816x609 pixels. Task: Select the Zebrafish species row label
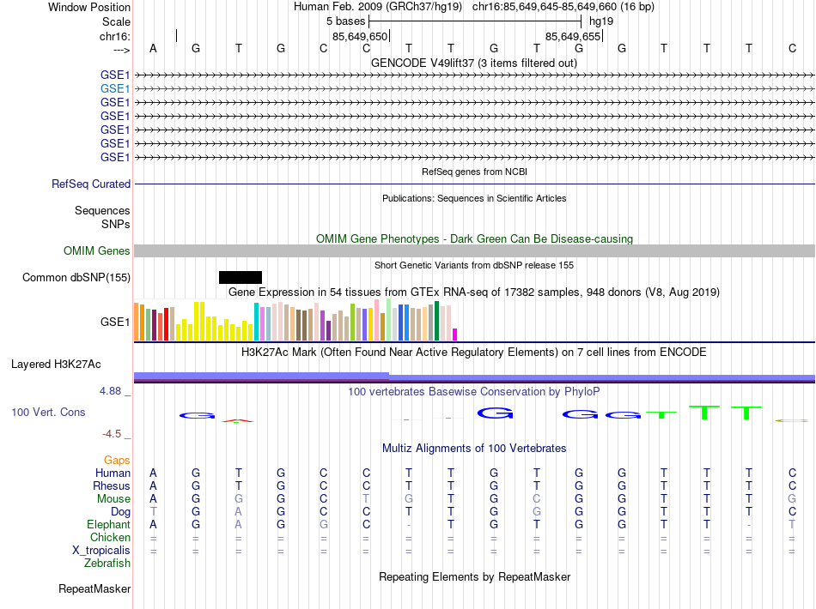click(x=107, y=563)
